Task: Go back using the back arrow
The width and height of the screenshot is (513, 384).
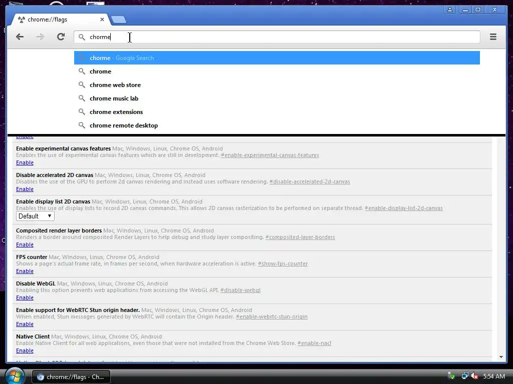Action: pos(20,37)
